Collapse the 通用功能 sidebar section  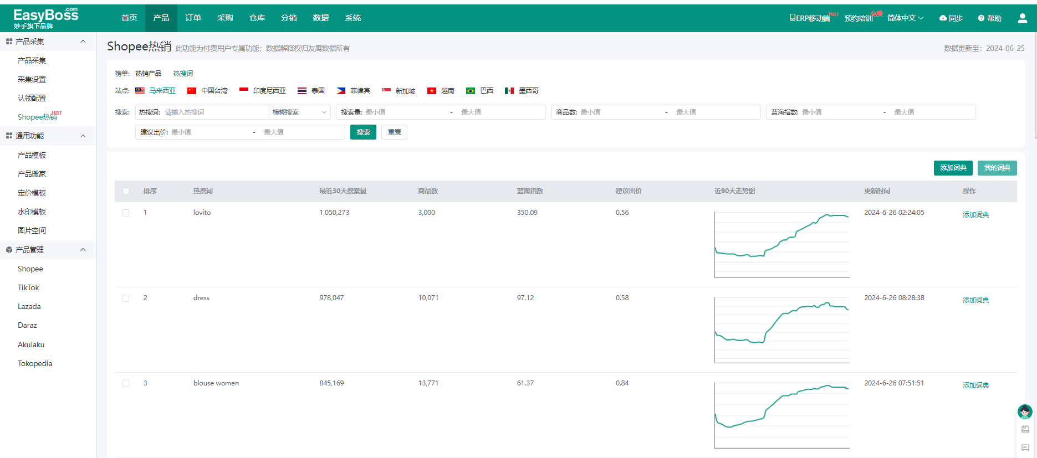83,136
